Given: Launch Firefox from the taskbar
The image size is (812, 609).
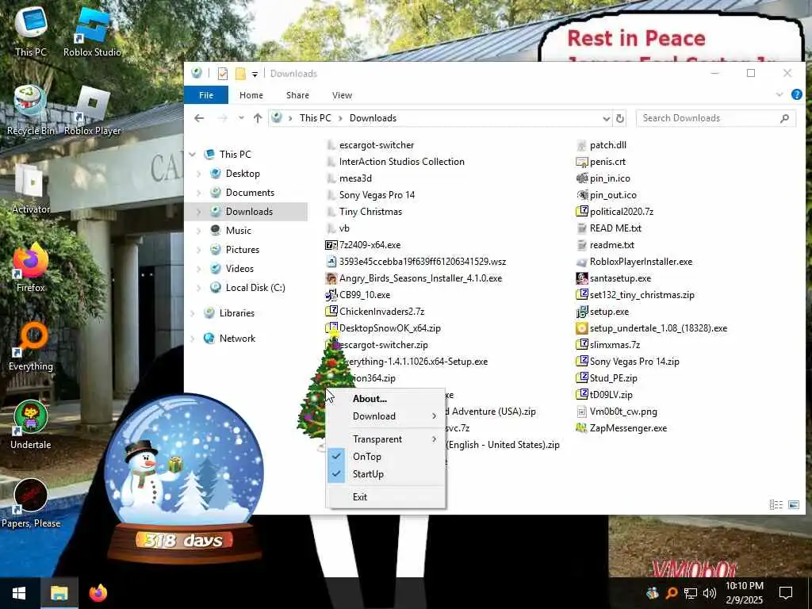Looking at the screenshot, I should tap(98, 593).
